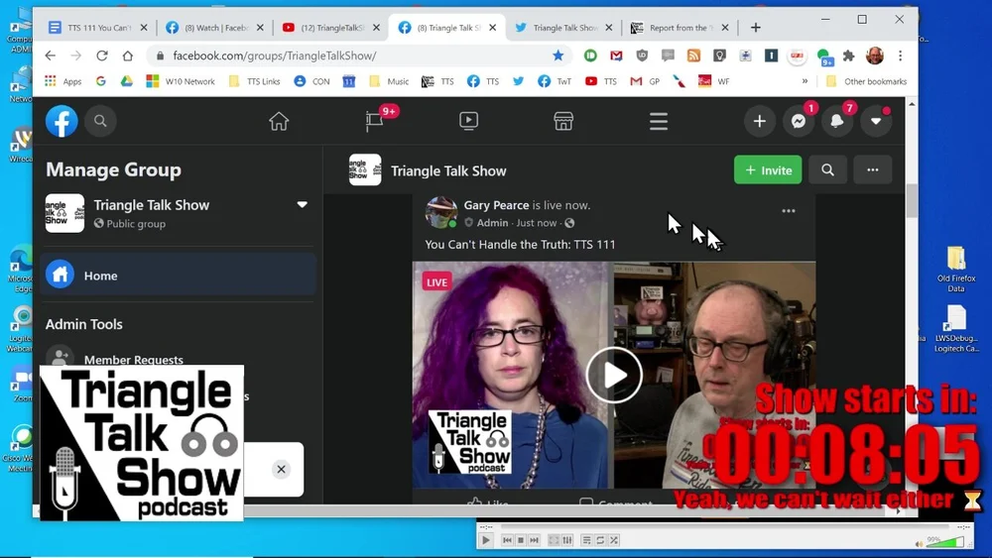Image resolution: width=992 pixels, height=558 pixels.
Task: Open Apps from bookmarks bar
Action: pos(63,81)
